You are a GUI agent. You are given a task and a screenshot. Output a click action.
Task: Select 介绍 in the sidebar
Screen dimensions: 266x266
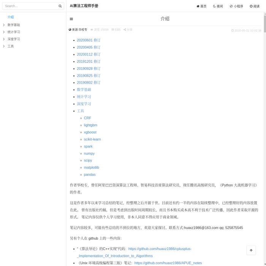[11, 17]
